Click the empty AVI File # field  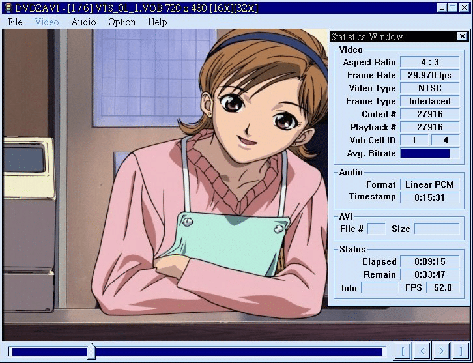(x=376, y=229)
